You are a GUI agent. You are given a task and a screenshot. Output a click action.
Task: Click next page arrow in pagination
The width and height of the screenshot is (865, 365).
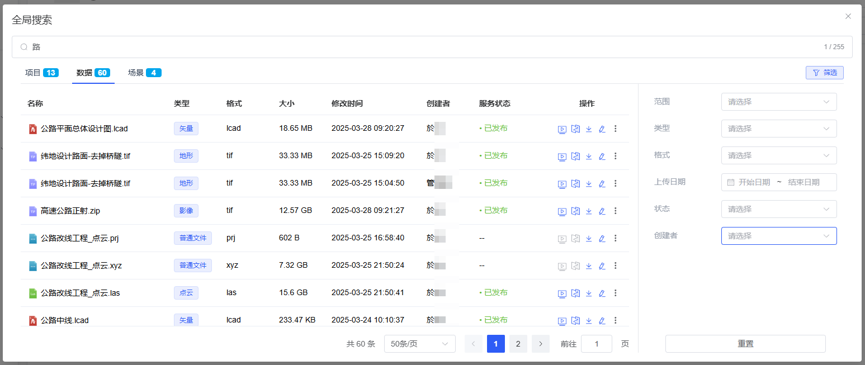point(540,344)
